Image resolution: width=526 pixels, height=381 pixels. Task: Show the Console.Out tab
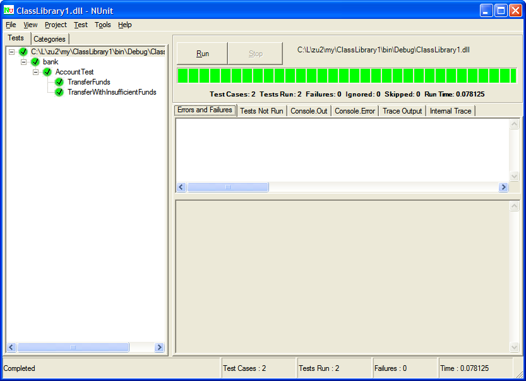click(309, 111)
